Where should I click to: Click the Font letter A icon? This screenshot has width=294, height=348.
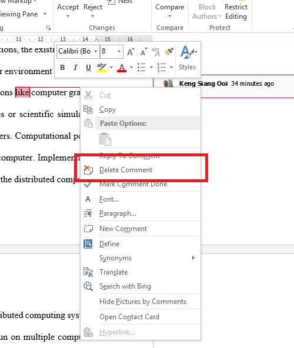click(x=88, y=199)
